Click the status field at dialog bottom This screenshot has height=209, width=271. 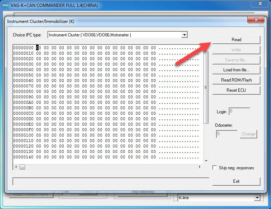[x=111, y=181]
